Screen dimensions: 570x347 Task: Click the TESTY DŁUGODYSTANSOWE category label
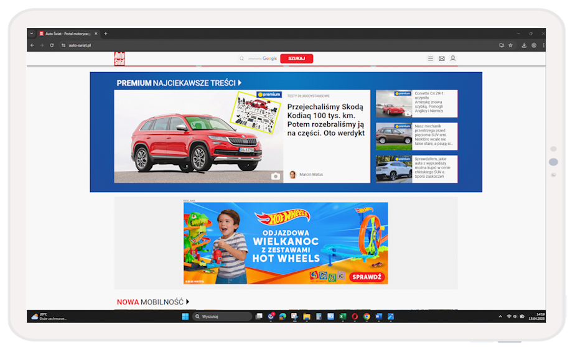point(308,96)
